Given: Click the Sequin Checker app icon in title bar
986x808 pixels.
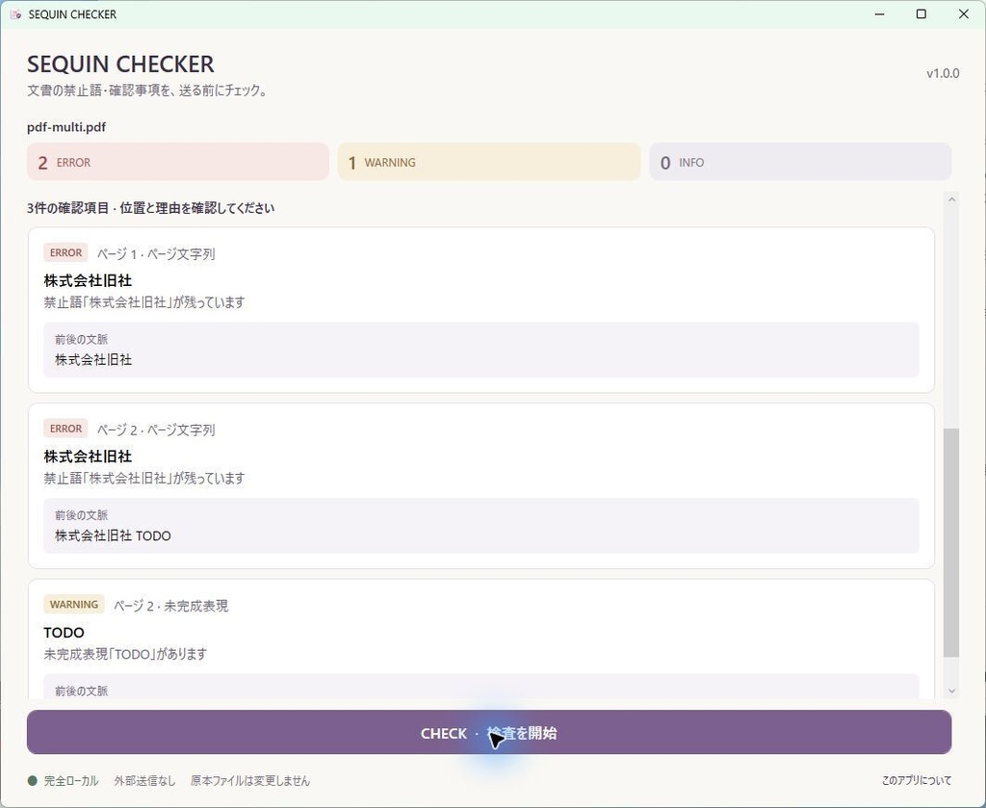Looking at the screenshot, I should pos(15,13).
